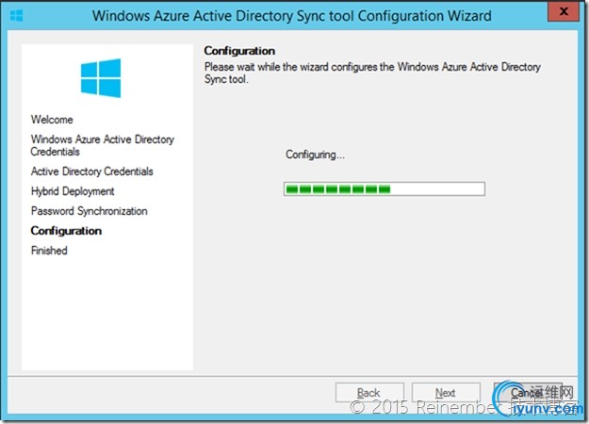Image resolution: width=589 pixels, height=424 pixels.
Task: Click the Next button
Action: 446,393
